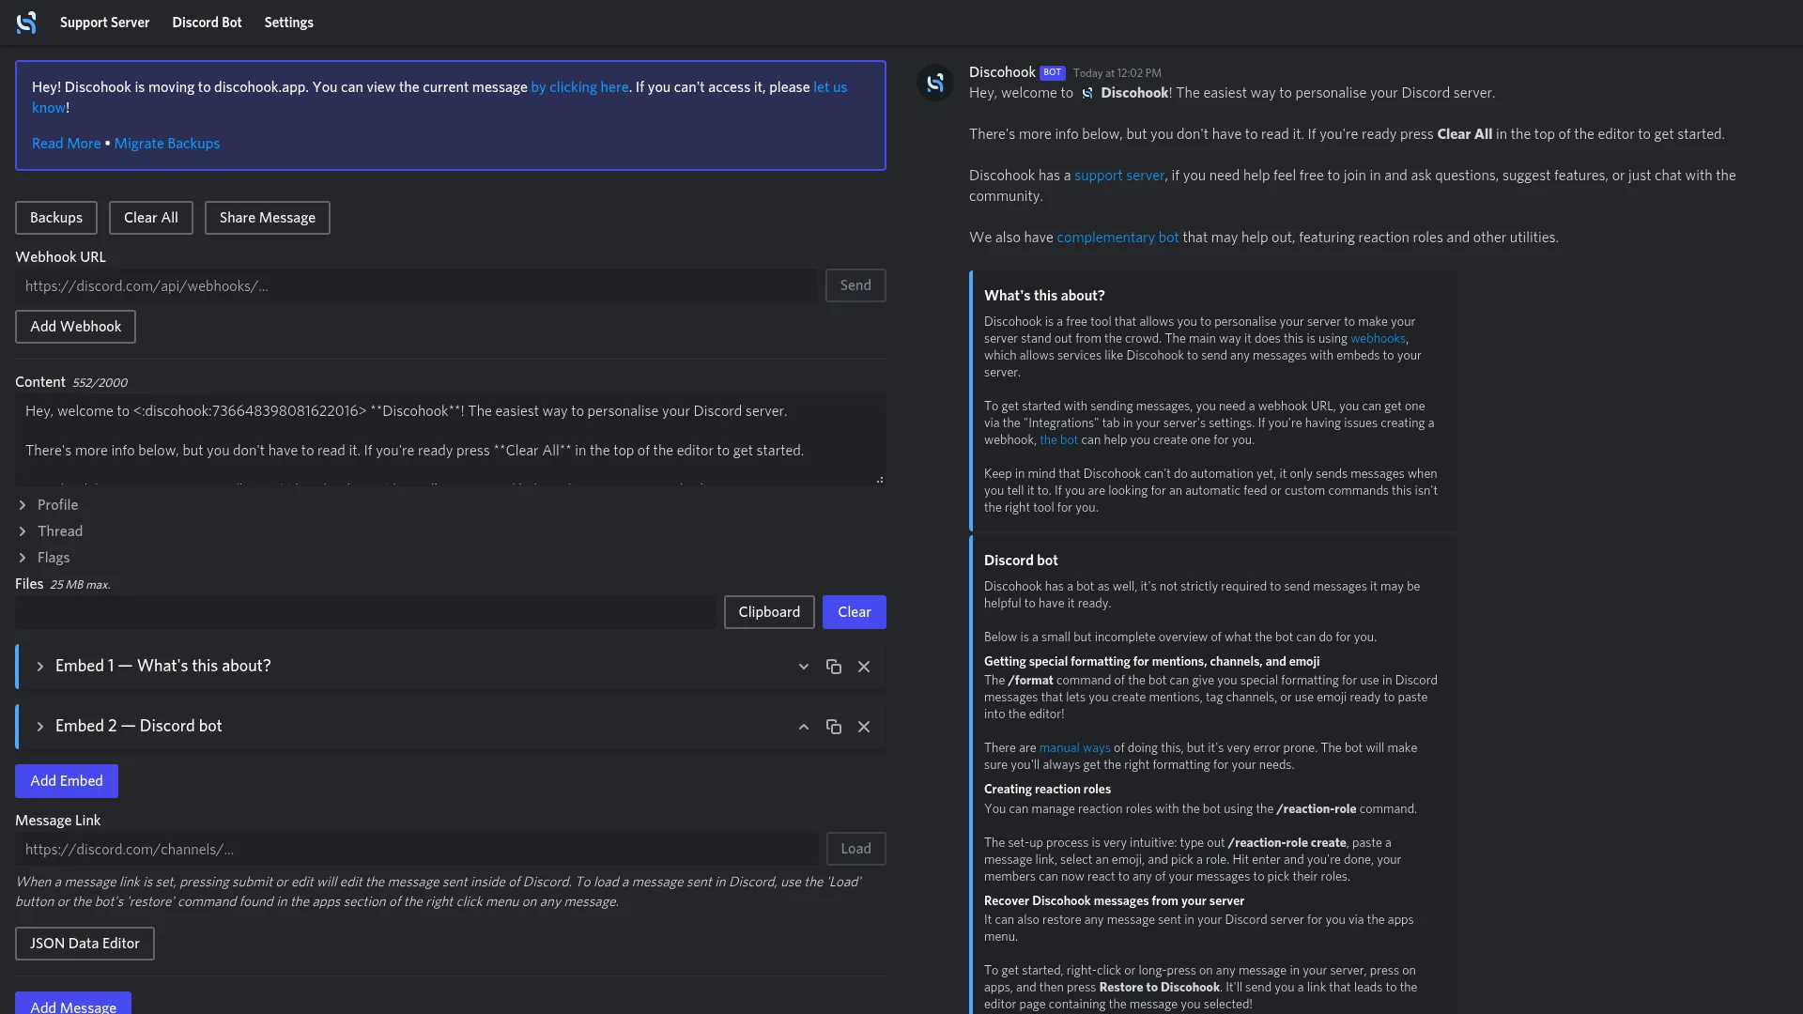This screenshot has height=1014, width=1803.
Task: Click the '552/2000' character counter
Action: coord(100,383)
